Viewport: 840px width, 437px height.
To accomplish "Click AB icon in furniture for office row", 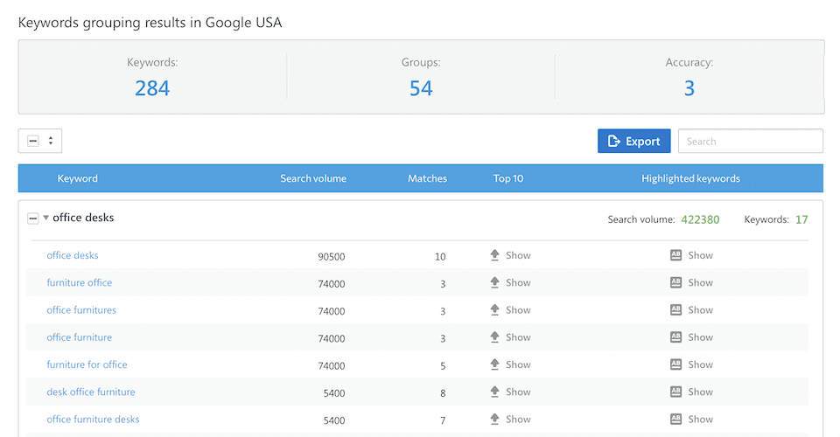I will coord(675,364).
